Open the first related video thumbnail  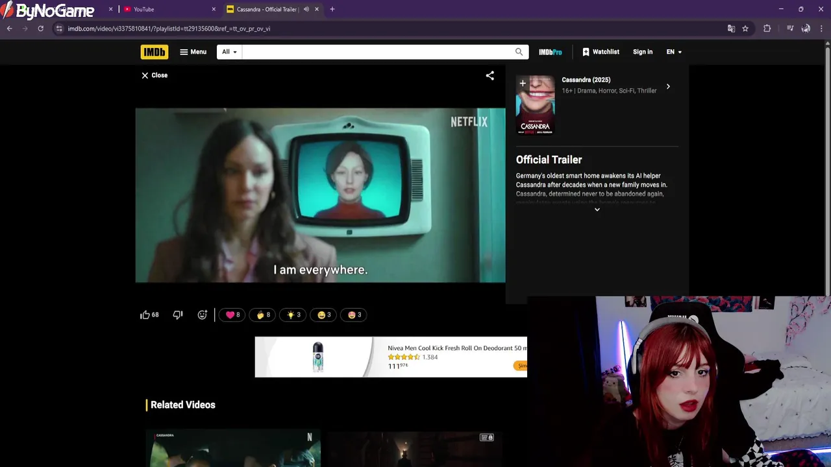tap(233, 448)
